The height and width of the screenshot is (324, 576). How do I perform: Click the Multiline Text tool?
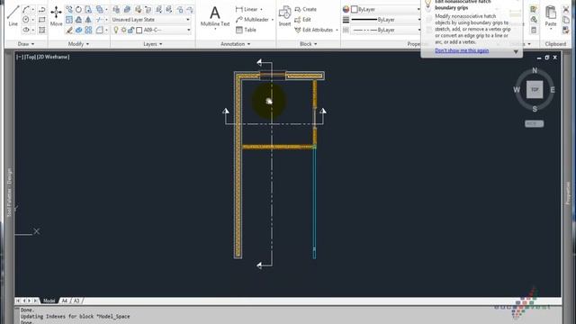coord(215,16)
